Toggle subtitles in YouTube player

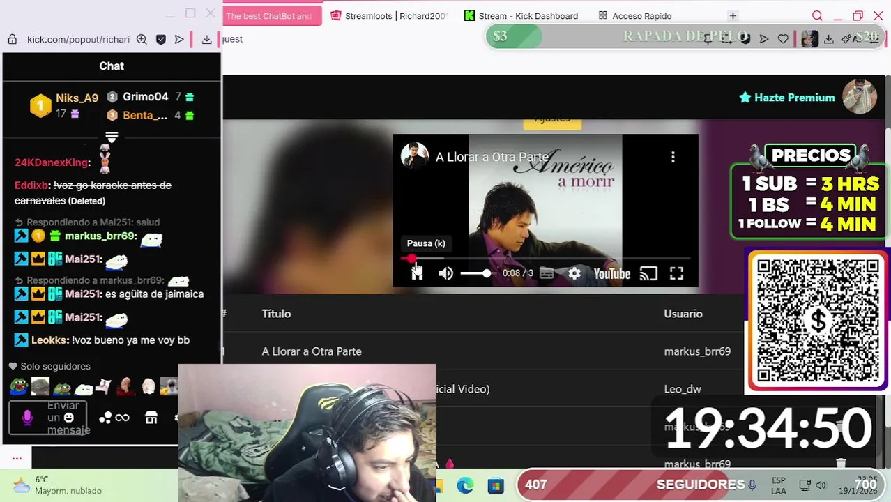[x=547, y=273]
